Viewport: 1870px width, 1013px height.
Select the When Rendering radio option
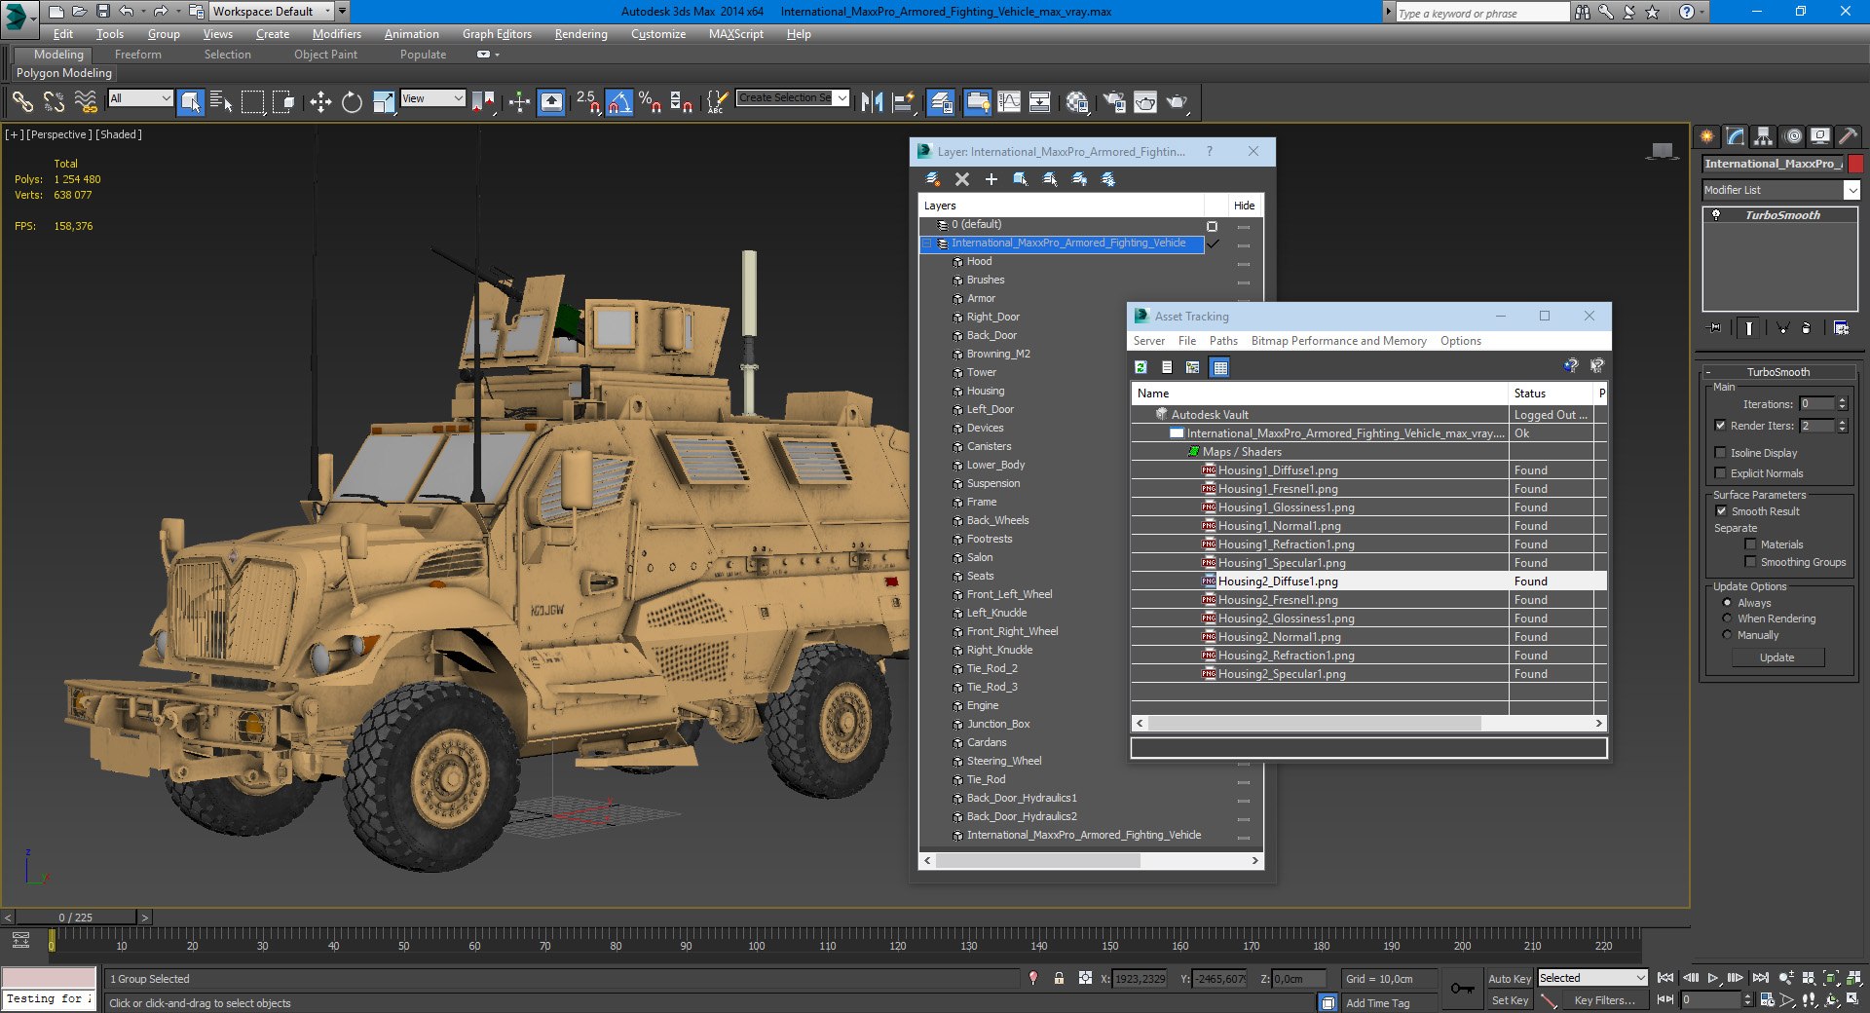click(x=1727, y=619)
